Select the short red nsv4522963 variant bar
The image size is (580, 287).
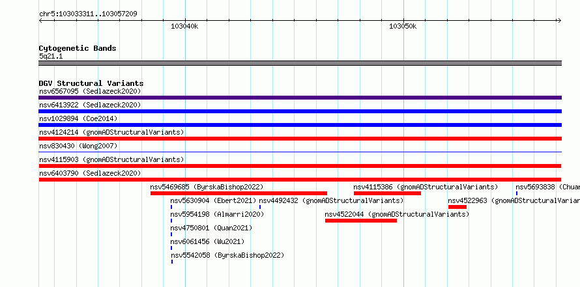pyautogui.click(x=457, y=207)
